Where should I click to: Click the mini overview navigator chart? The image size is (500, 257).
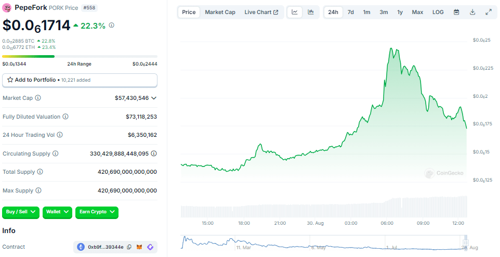tap(324, 242)
